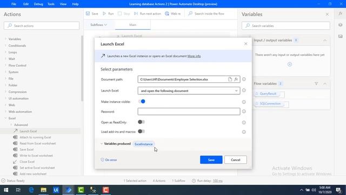Click the Cancel button in dialog
This screenshot has width=346, height=195.
coord(236,160)
